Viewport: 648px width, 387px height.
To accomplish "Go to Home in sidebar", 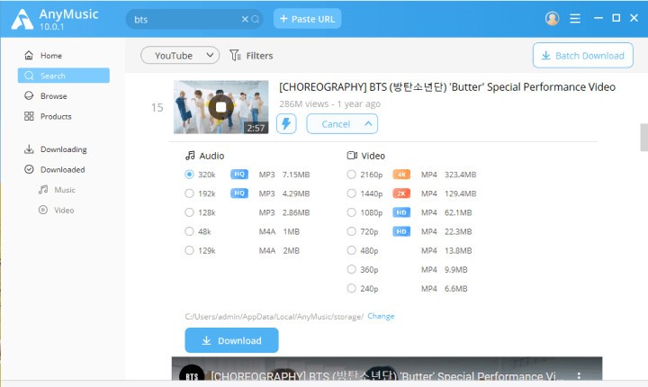I will [64, 56].
